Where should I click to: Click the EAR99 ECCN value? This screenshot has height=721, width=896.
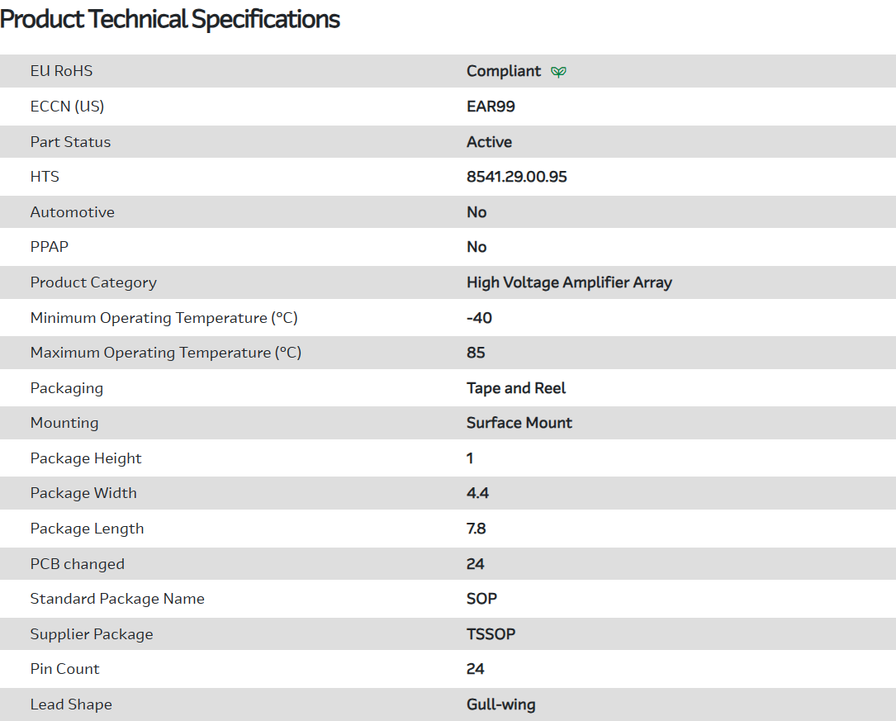coord(491,107)
